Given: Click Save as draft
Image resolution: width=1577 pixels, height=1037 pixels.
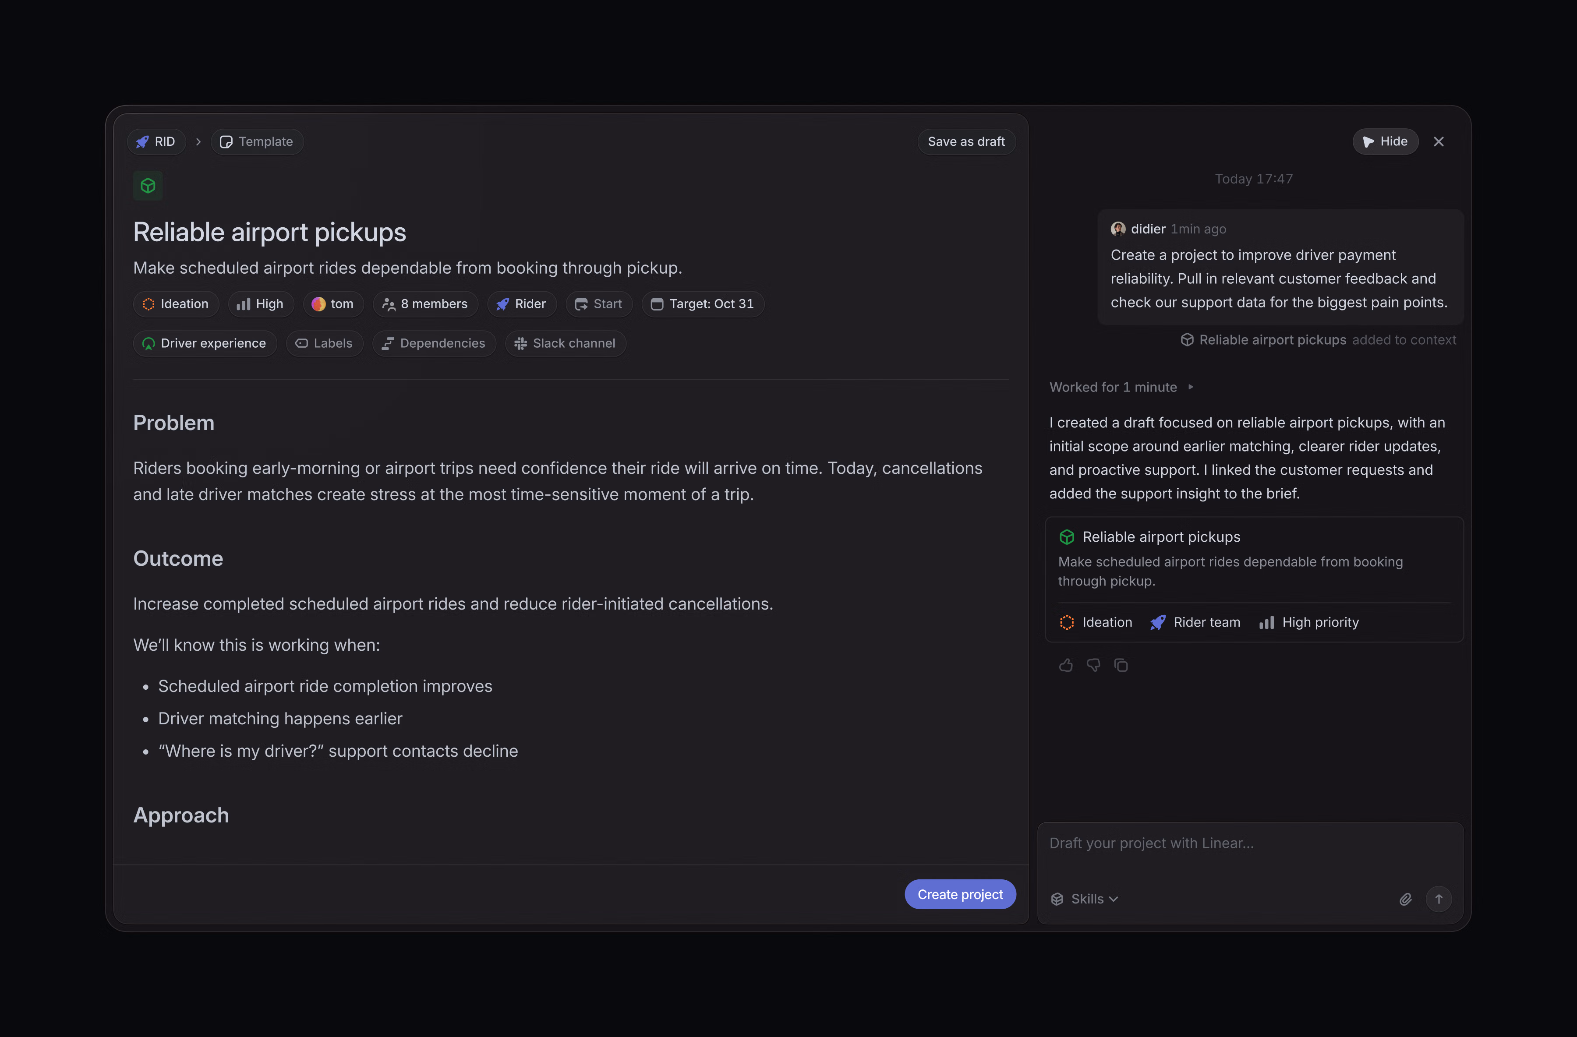Looking at the screenshot, I should (966, 142).
